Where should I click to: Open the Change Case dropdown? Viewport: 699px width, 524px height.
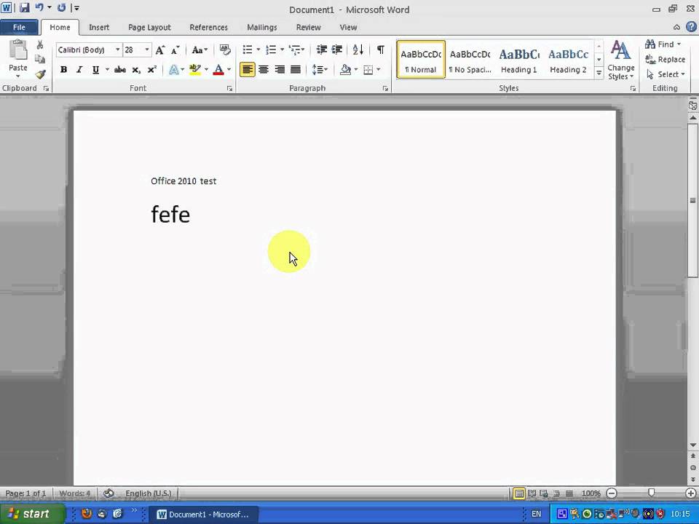[x=200, y=50]
